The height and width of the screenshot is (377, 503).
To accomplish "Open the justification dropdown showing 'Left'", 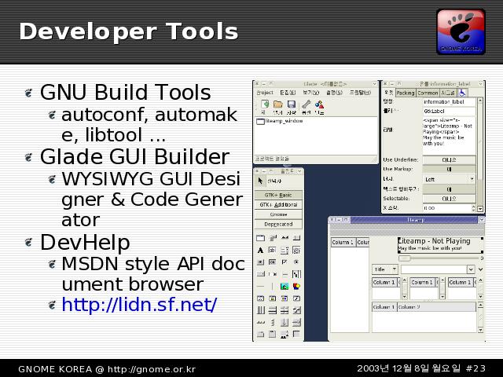I will 449,179.
